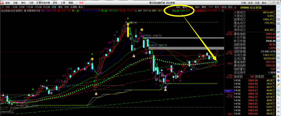Click the sidebar '15' minute period button
Image resolution: width=281 pixels, height=116 pixels.
click(278, 107)
